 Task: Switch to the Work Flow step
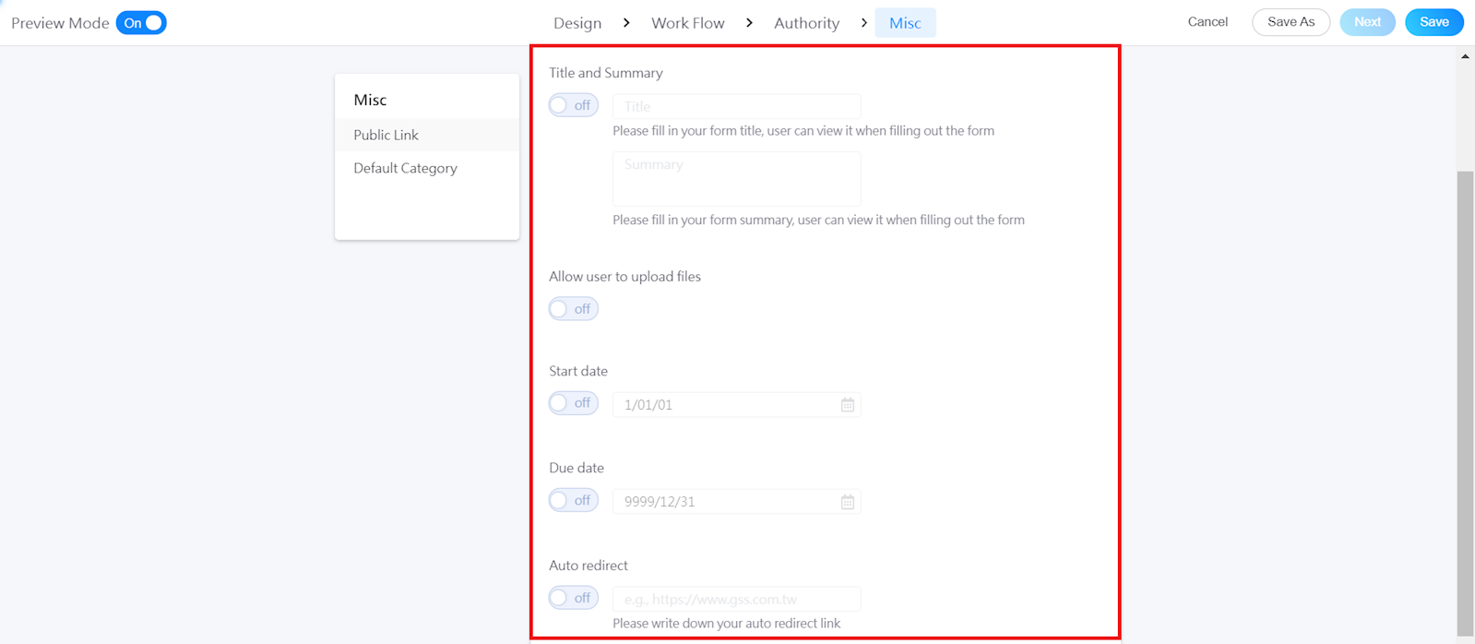pos(687,23)
